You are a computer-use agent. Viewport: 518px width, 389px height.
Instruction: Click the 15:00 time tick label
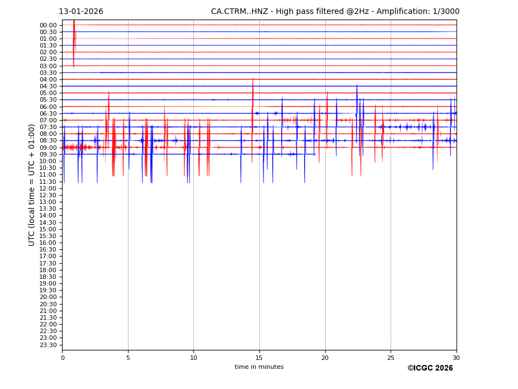[48, 229]
